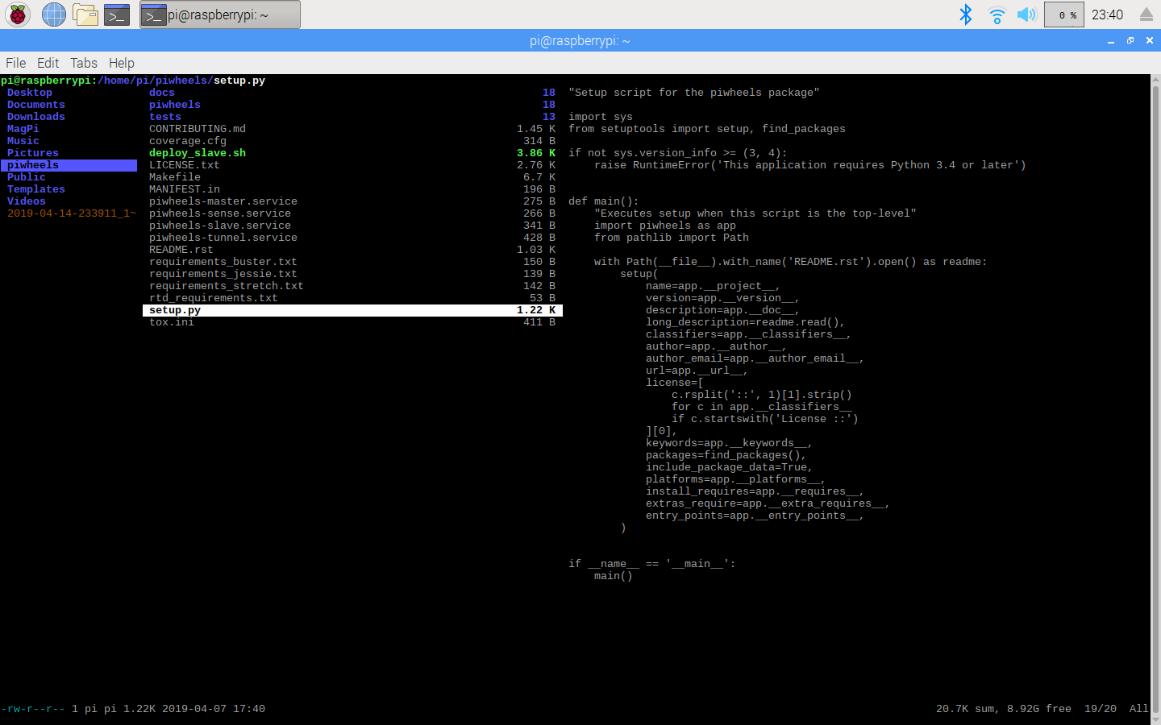
Task: Click the CPU usage monitor
Action: coord(1064,14)
